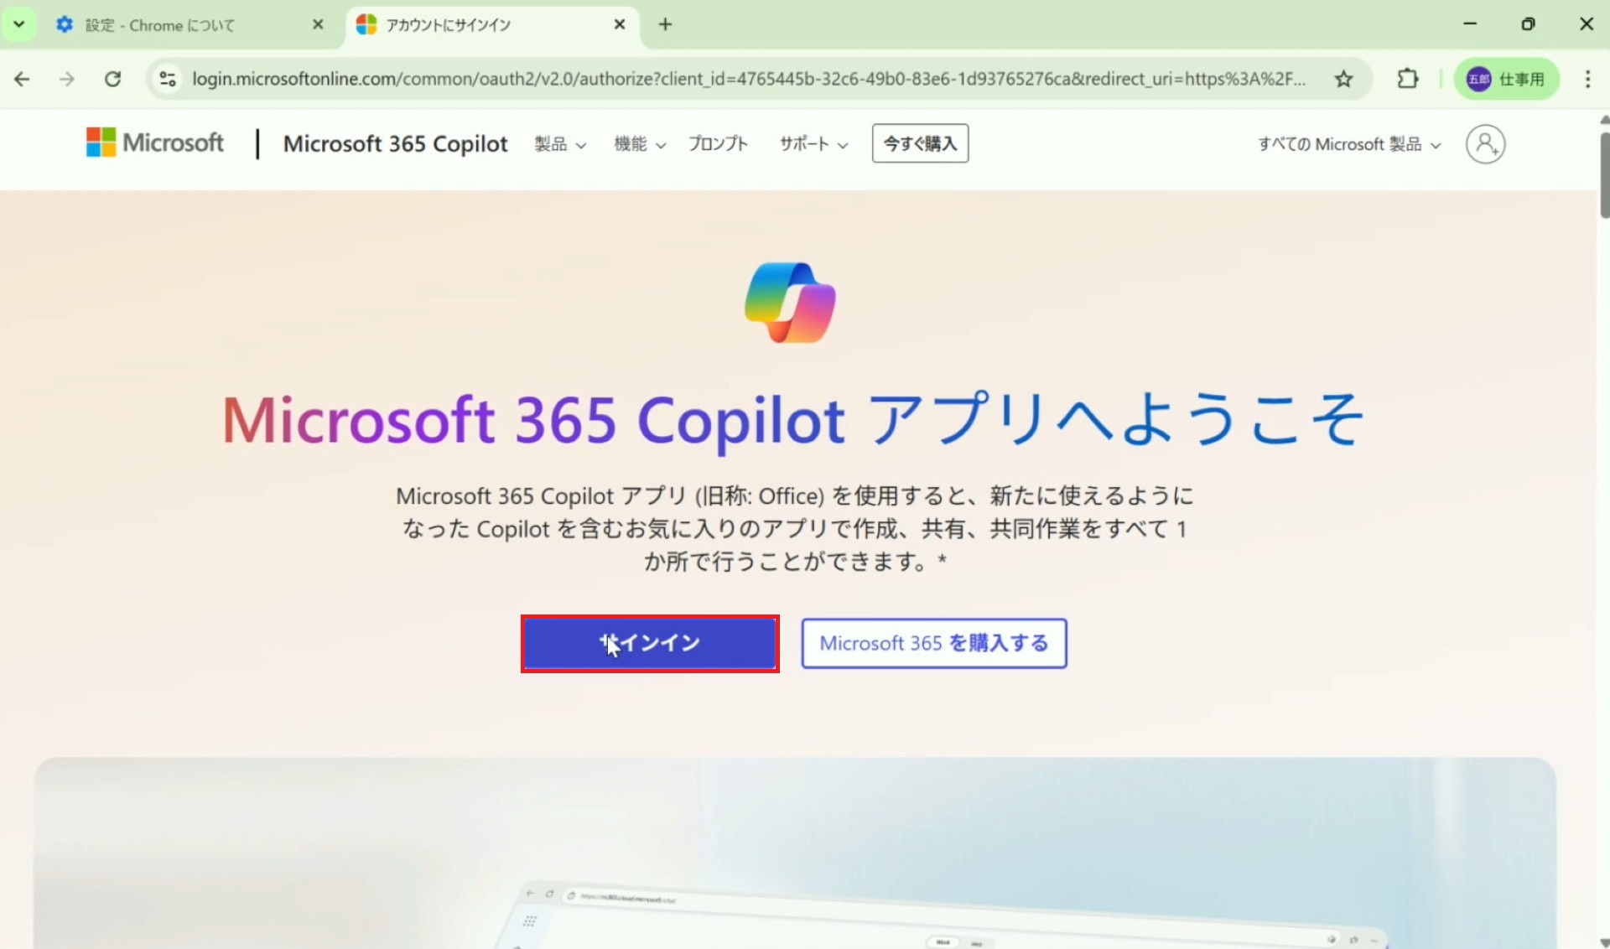Open the プロンプト menu item
The image size is (1610, 949).
click(x=718, y=144)
